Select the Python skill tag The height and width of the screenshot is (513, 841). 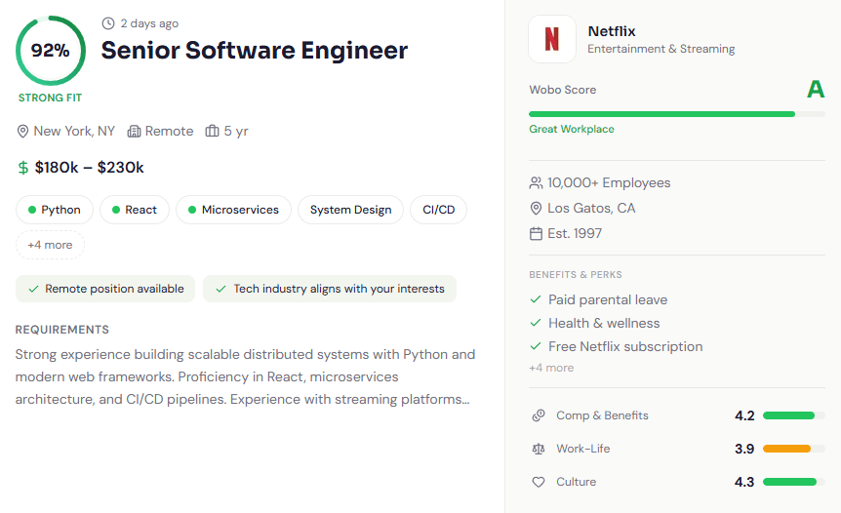pos(55,210)
